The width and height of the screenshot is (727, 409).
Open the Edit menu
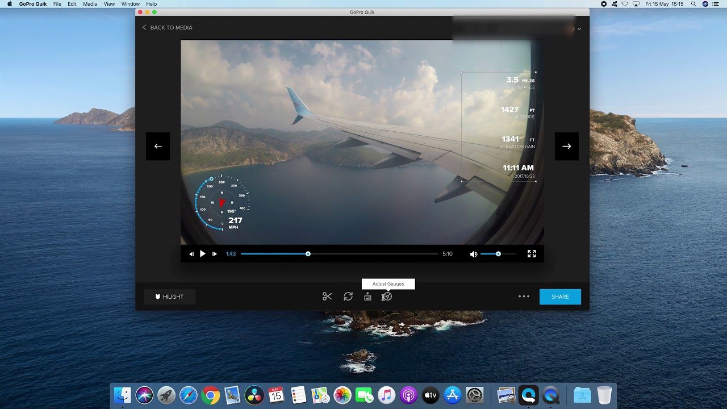pos(72,4)
